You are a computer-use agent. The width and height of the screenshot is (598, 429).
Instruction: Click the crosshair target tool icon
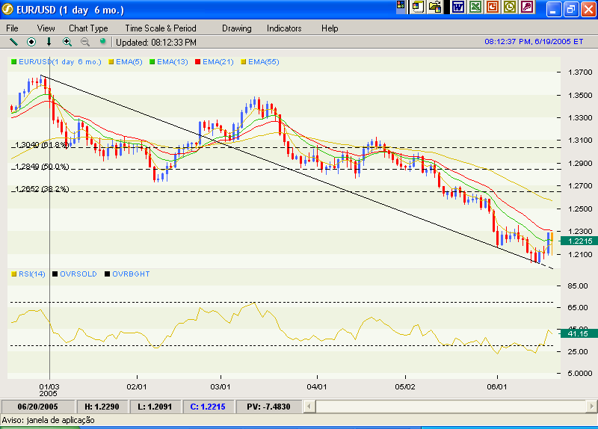click(x=31, y=42)
